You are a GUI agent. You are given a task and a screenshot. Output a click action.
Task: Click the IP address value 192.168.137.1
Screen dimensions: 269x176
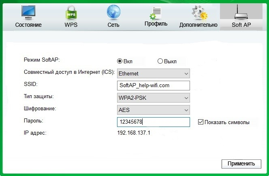[134, 133]
